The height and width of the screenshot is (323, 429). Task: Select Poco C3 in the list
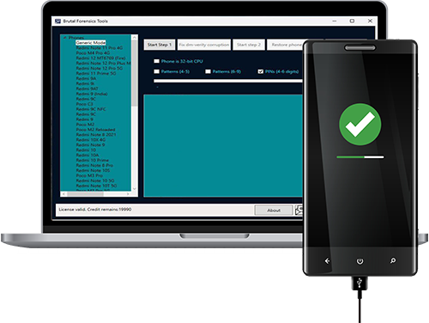click(85, 104)
